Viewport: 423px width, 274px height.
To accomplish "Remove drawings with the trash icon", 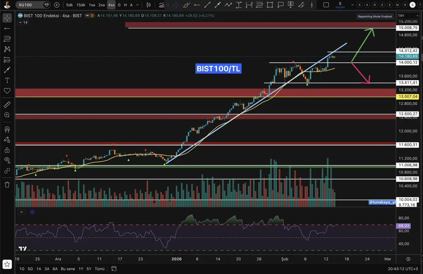I will tap(7, 185).
